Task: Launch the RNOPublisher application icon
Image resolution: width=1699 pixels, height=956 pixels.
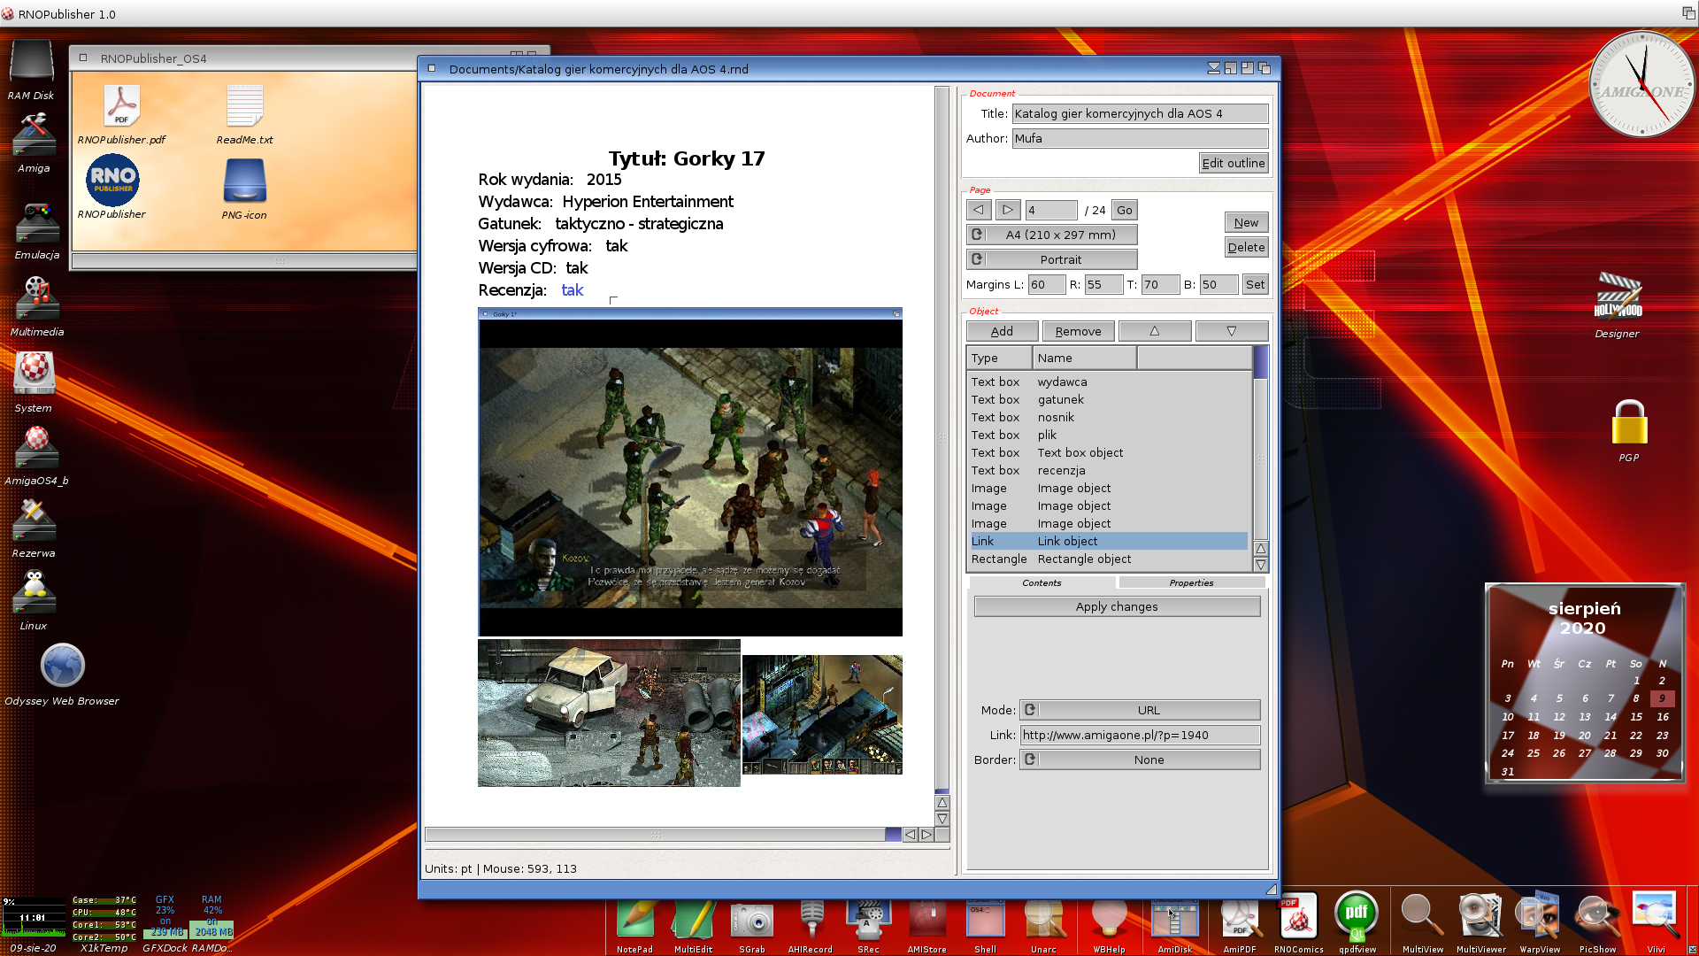Action: tap(112, 181)
